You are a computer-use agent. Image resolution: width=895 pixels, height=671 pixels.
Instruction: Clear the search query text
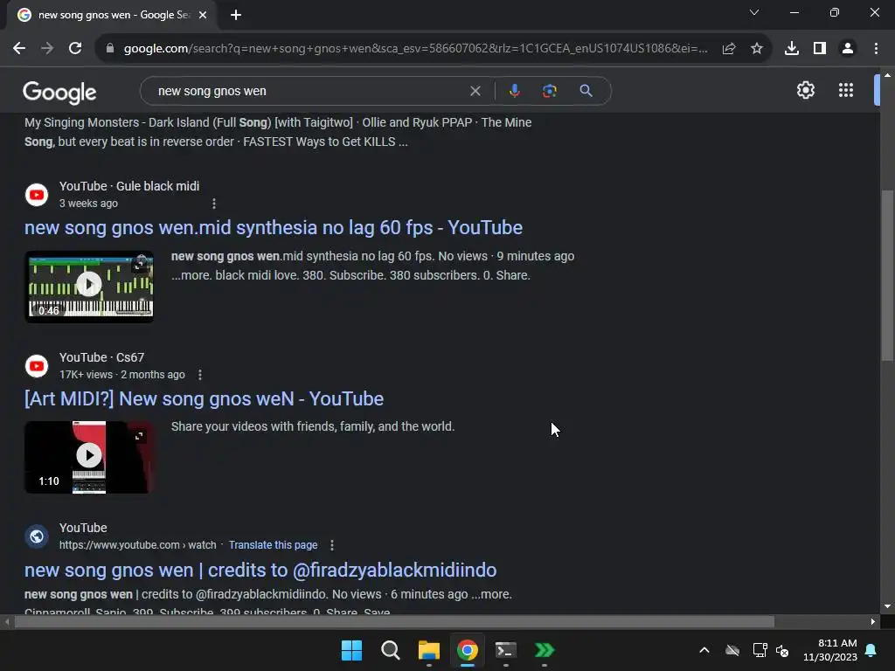(x=475, y=91)
